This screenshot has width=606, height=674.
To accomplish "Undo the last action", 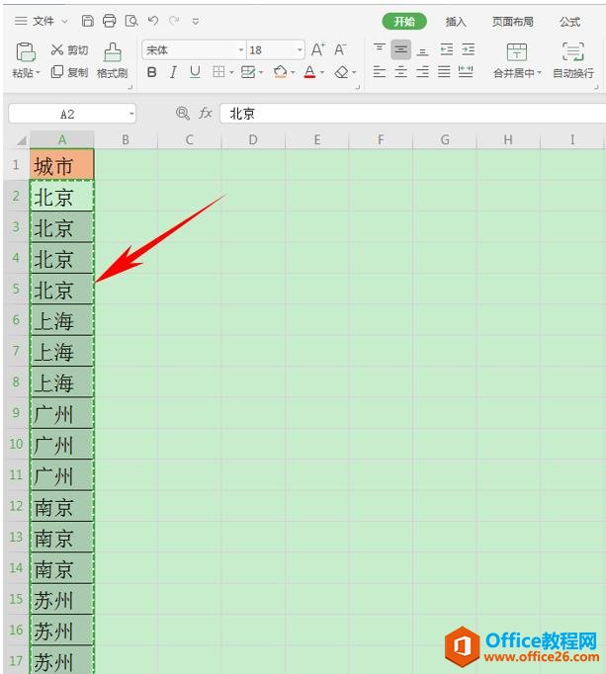I will [152, 21].
